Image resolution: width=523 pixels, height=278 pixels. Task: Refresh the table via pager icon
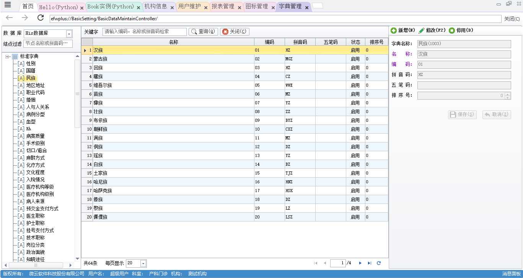tap(379, 263)
